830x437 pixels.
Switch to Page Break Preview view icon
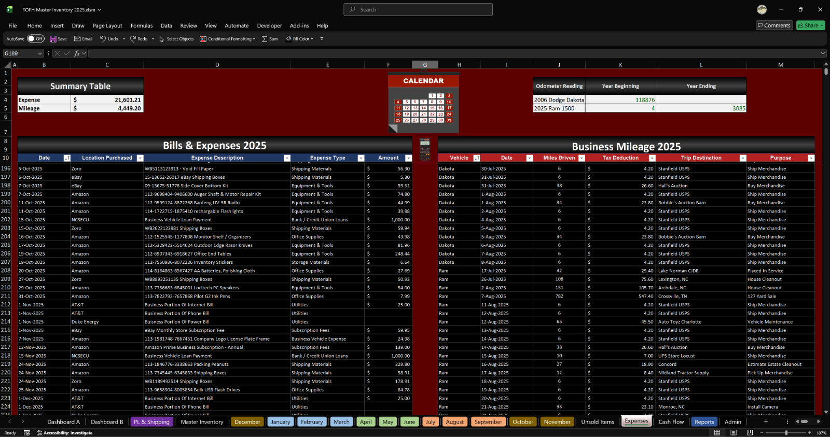click(x=750, y=433)
